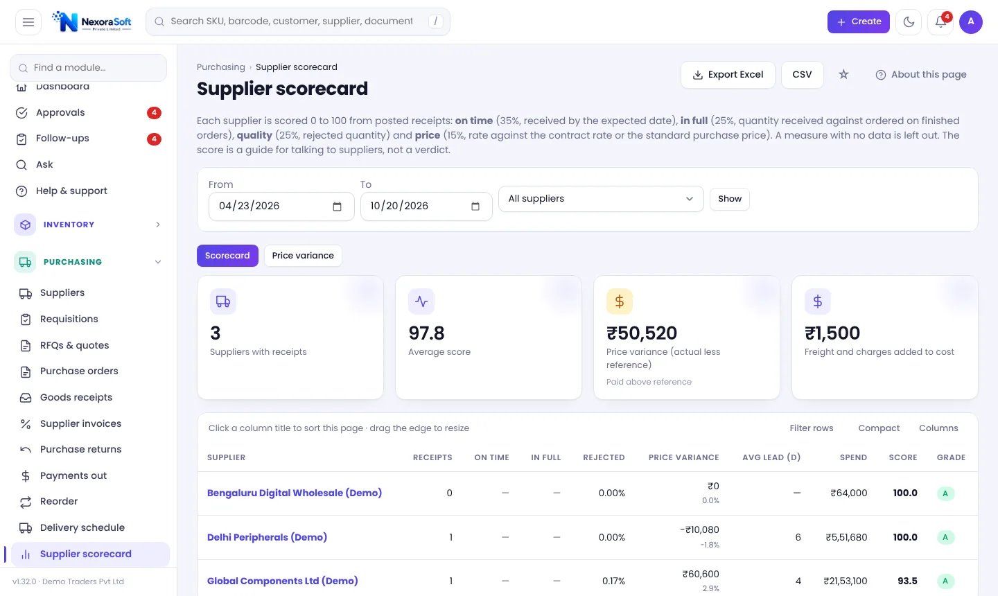Screen dimensions: 998x596
Task: Click the dollar icon on Freight and charges card
Action: point(818,301)
